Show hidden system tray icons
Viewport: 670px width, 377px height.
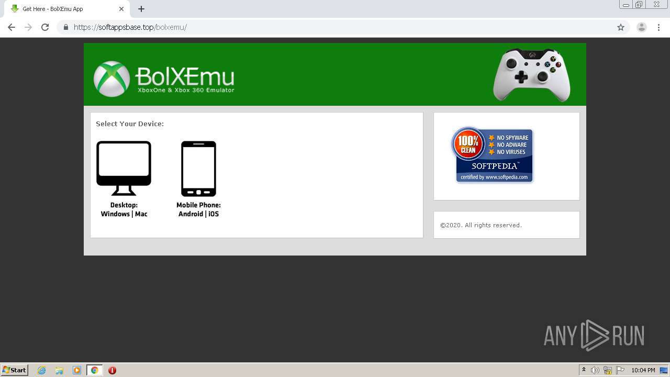tap(584, 370)
